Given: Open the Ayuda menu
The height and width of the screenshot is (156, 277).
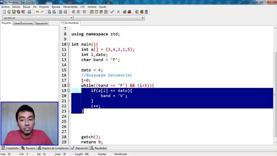Looking at the screenshot, I should [x=103, y=7].
